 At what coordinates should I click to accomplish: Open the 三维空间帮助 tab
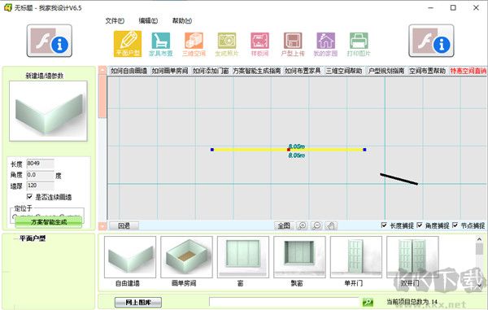pos(344,71)
